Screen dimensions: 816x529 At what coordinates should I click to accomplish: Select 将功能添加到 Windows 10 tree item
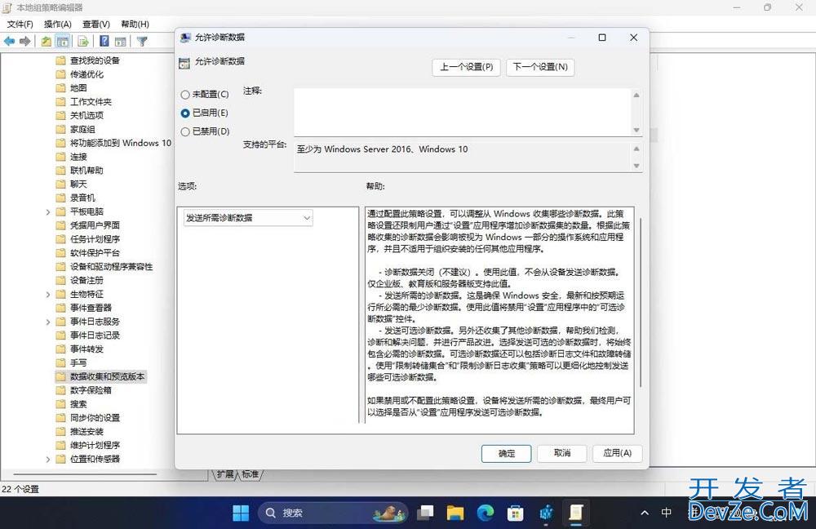point(121,143)
